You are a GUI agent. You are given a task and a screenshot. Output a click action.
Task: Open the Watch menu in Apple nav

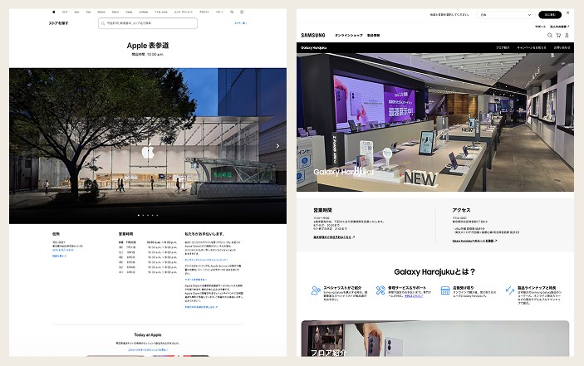click(115, 12)
